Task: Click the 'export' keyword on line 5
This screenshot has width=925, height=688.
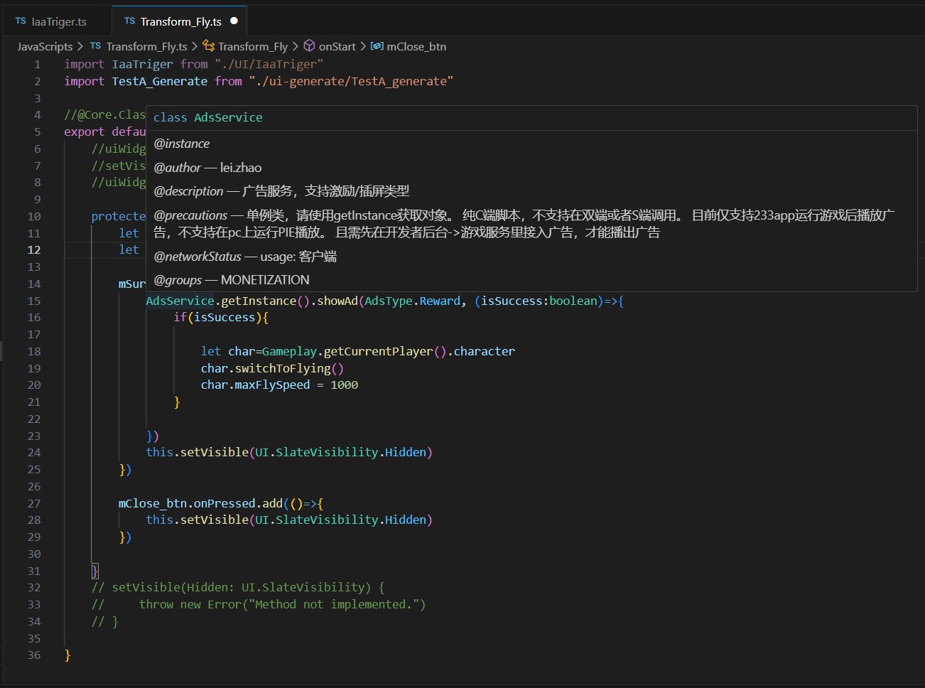Action: pos(84,131)
